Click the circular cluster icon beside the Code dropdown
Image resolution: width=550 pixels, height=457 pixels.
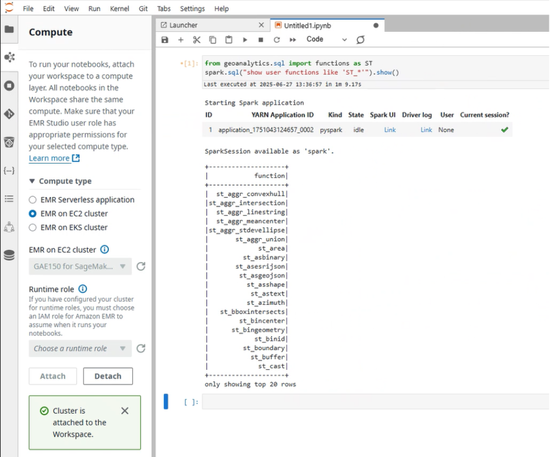(x=360, y=39)
